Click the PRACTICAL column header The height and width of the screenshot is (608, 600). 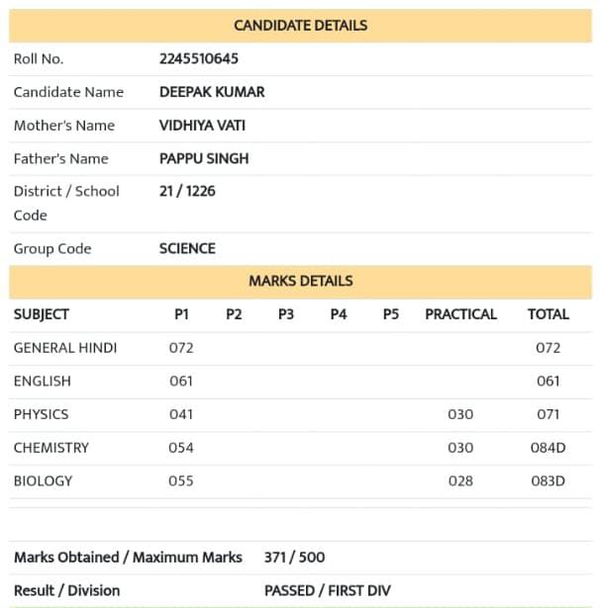tap(460, 314)
